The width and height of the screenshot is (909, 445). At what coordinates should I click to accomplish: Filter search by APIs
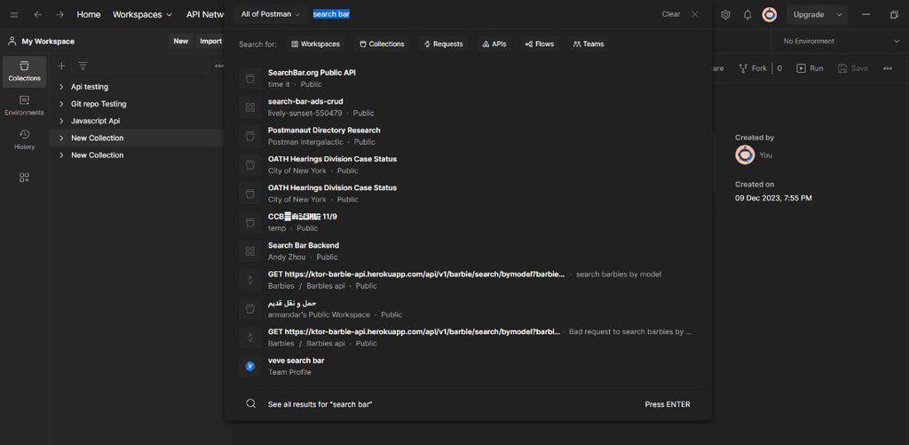(494, 44)
